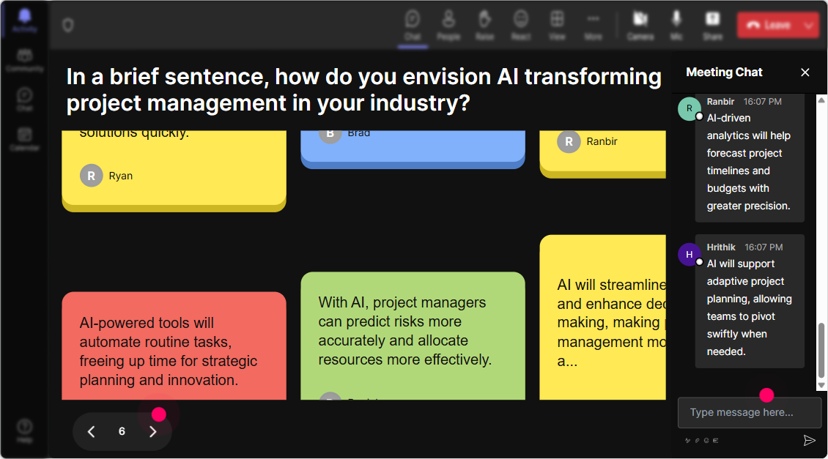Click the slide number 6 indicator
The image size is (828, 459).
click(122, 432)
